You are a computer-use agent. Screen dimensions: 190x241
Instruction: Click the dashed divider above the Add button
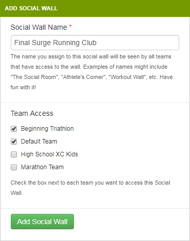click(x=95, y=209)
